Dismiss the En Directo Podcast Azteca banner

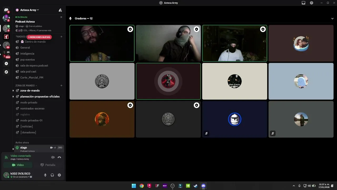[x=61, y=17]
